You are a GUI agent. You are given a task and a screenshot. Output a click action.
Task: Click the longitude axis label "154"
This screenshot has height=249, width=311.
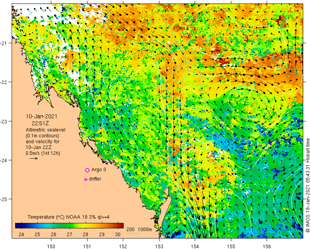195,246
